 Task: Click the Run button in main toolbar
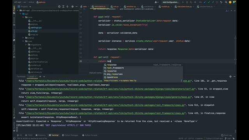[183, 2]
